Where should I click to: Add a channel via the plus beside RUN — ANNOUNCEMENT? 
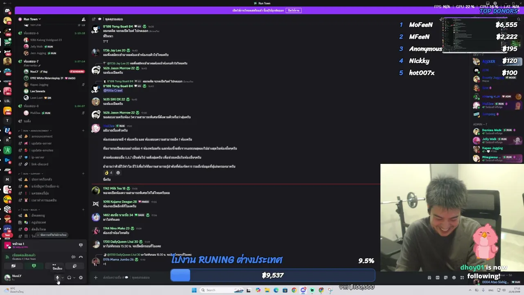pos(83,131)
